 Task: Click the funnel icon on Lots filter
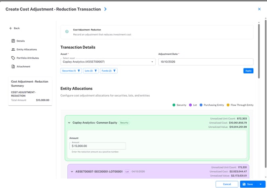96,71
